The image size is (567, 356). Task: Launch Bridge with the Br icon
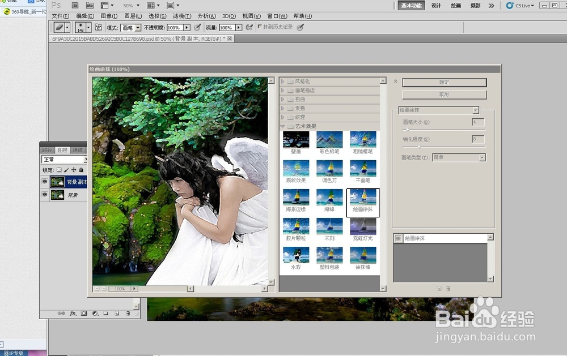(75, 6)
